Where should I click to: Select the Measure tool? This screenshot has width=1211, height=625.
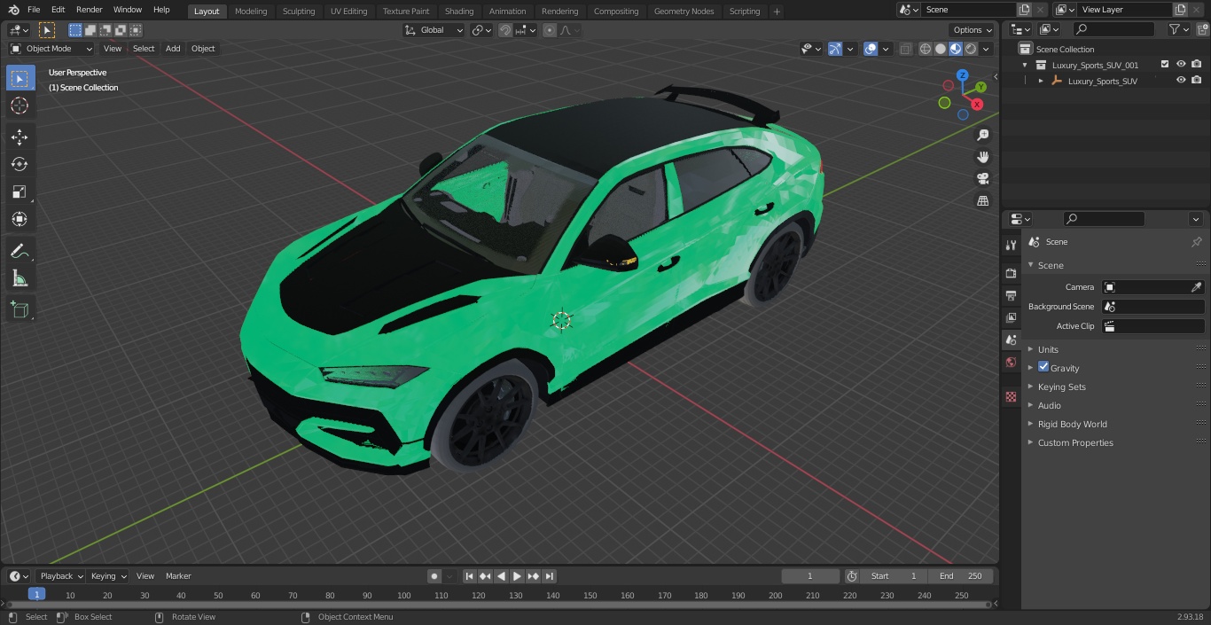[20, 278]
